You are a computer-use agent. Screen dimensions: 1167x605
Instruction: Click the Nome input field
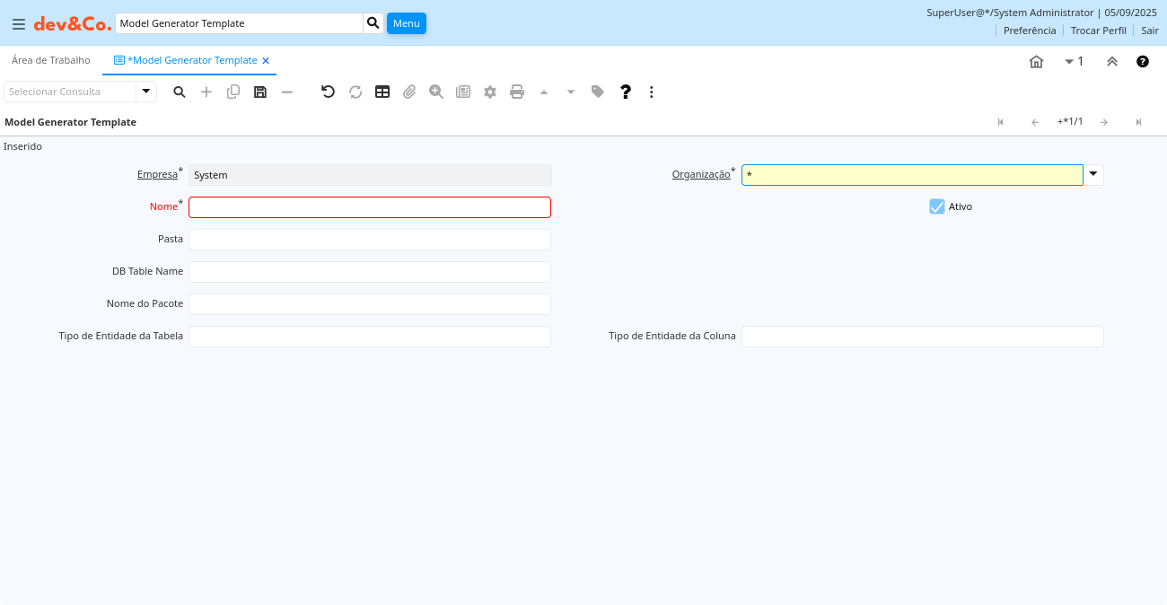pos(369,207)
